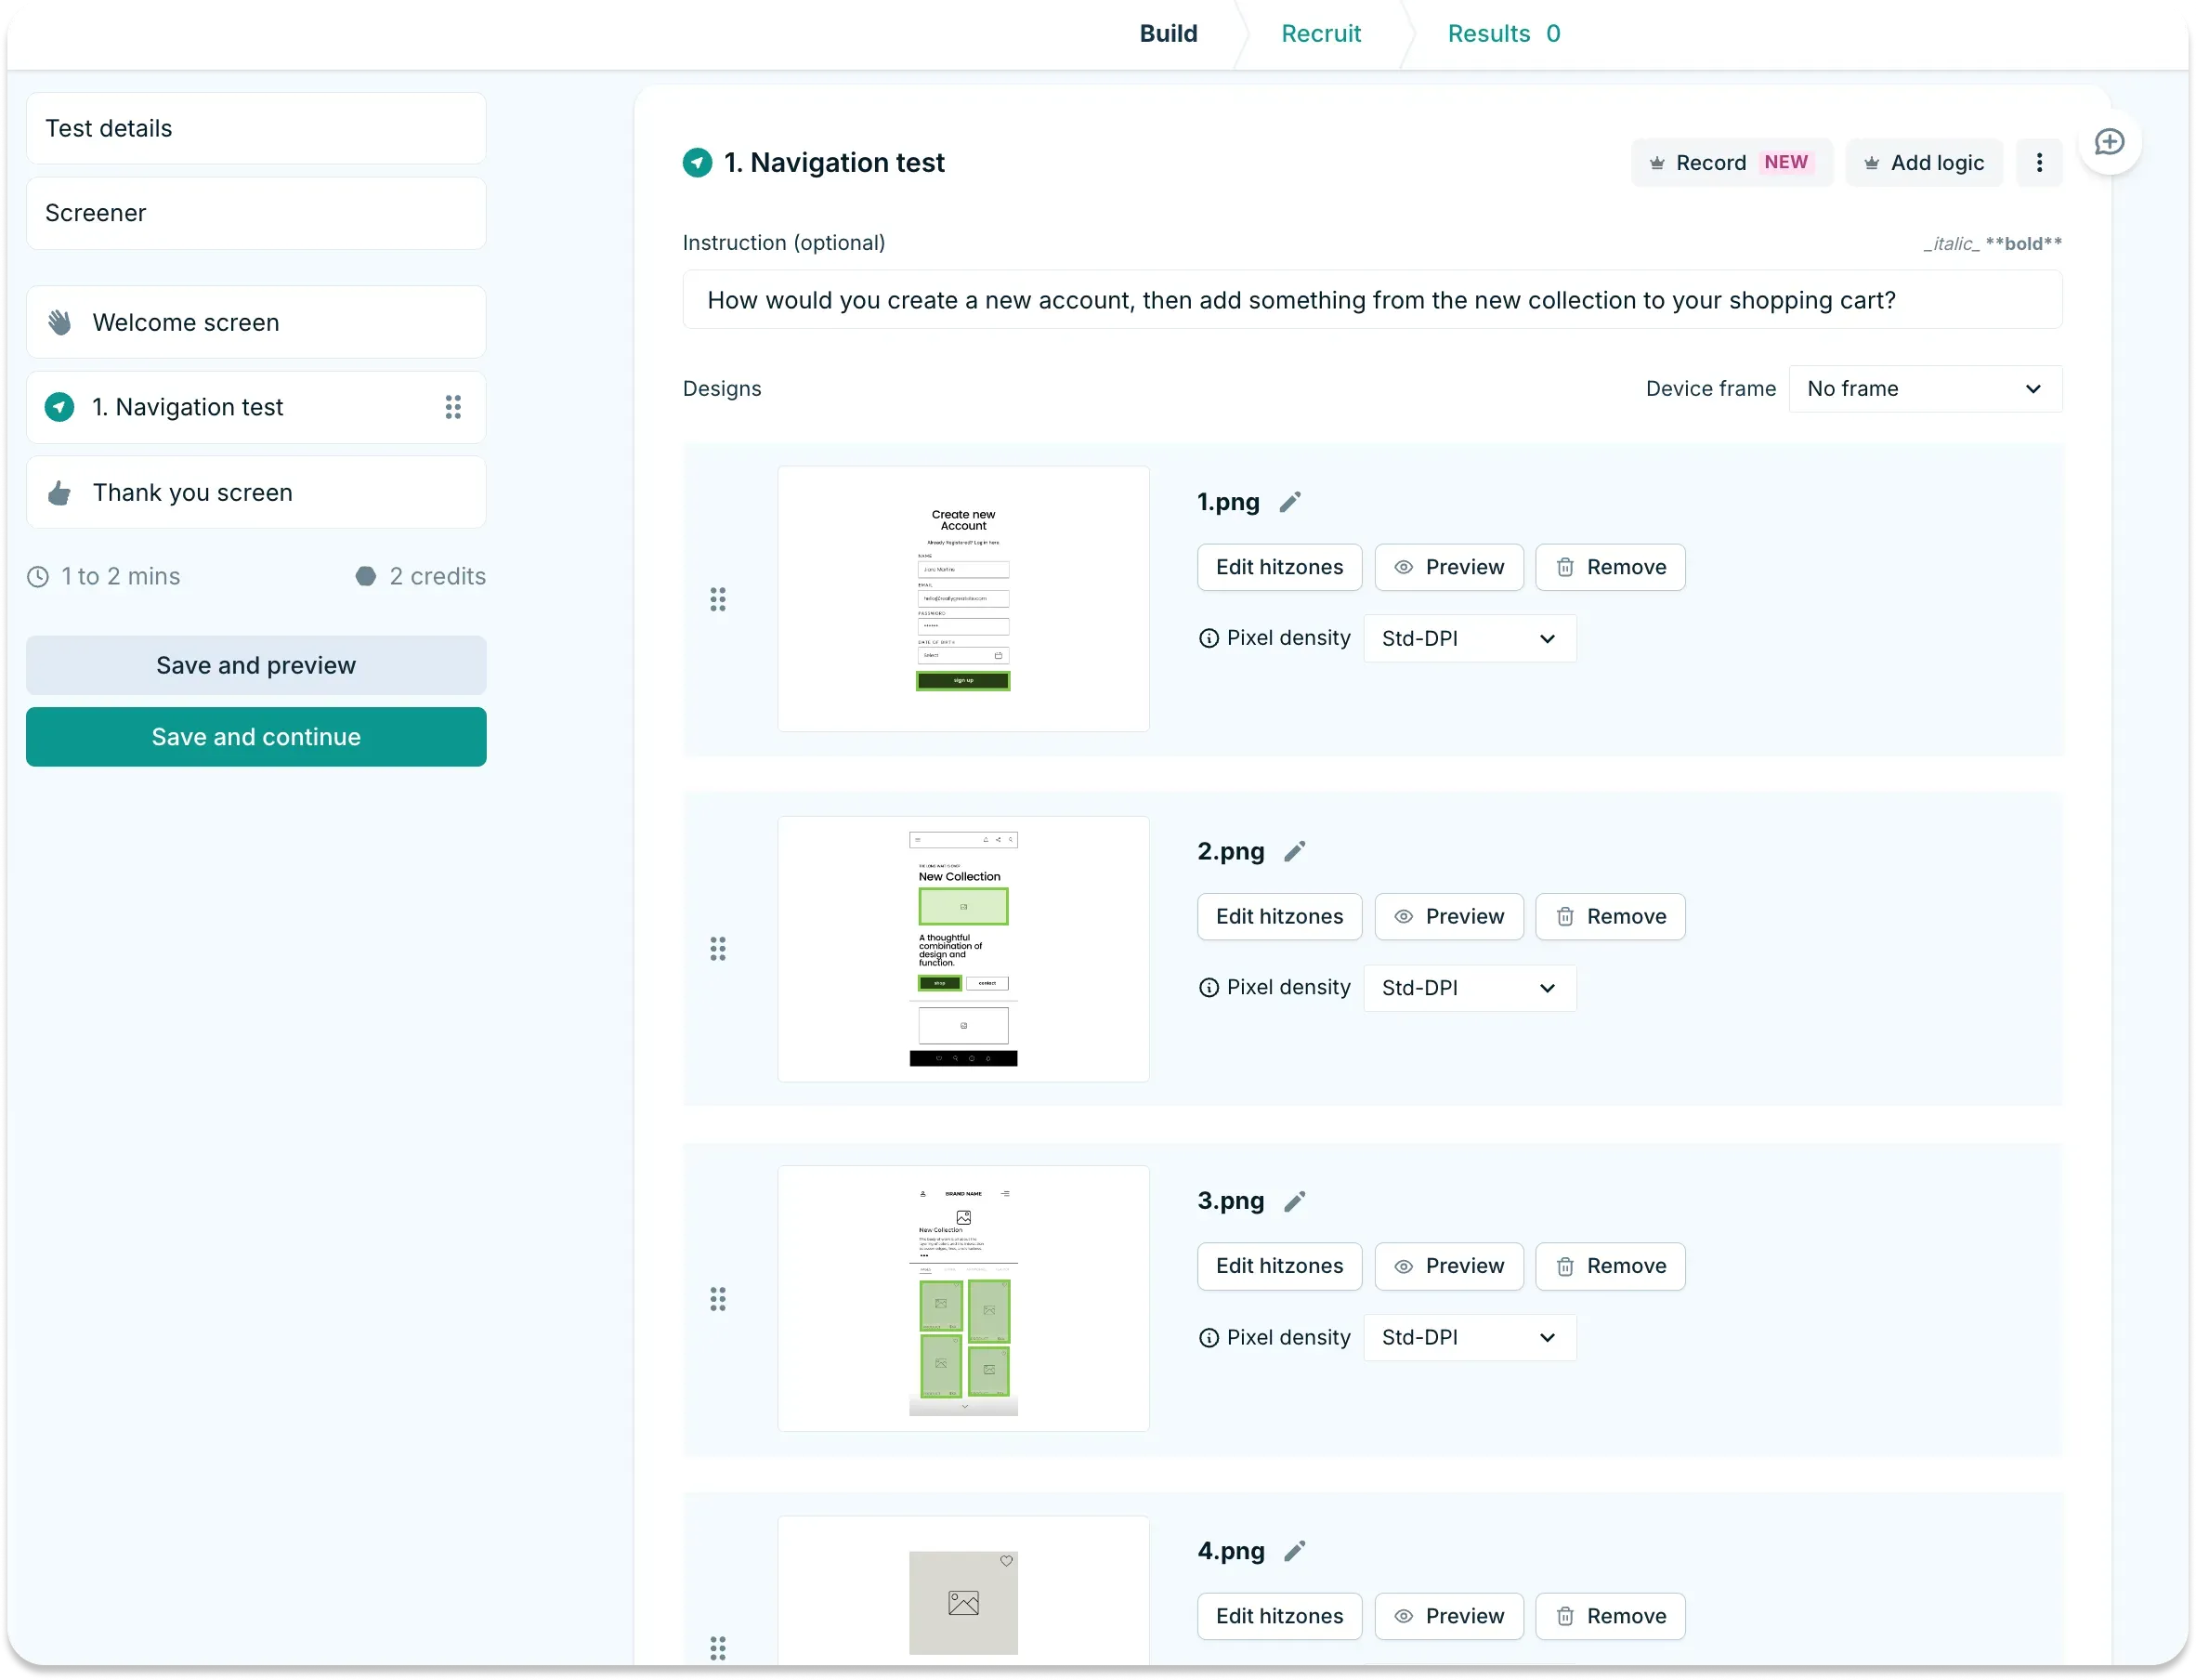Click the pencil icon to rename 1.png

click(1291, 502)
